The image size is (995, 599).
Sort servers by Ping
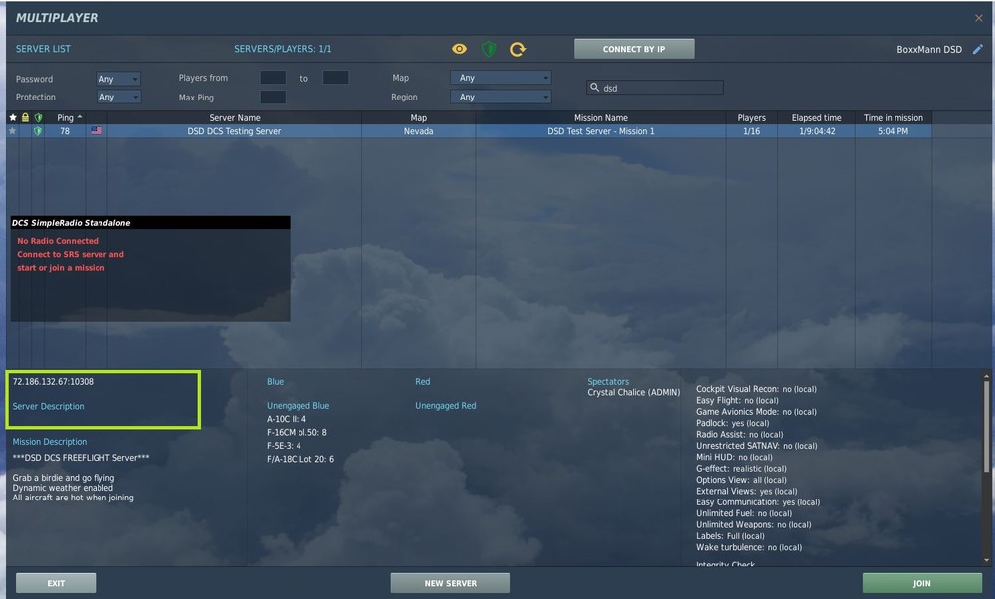coord(64,116)
